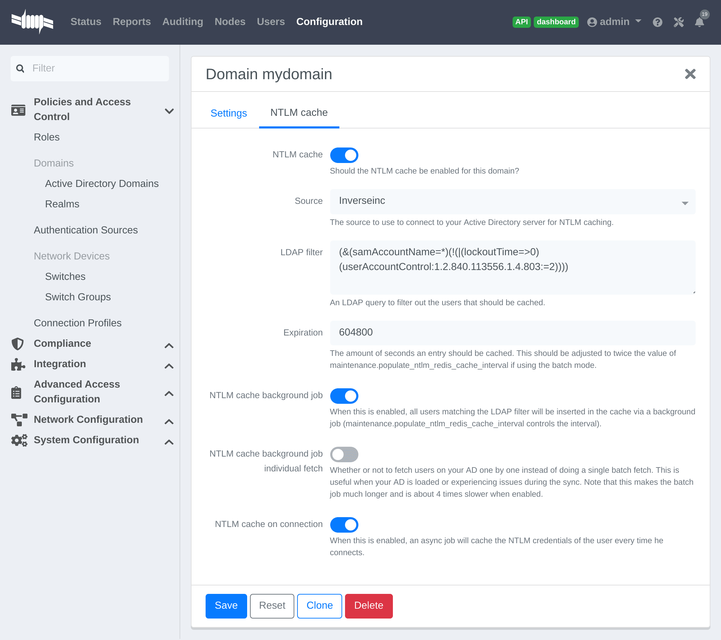This screenshot has height=640, width=721.
Task: Toggle NTLM cache on connection switch
Action: 344,525
